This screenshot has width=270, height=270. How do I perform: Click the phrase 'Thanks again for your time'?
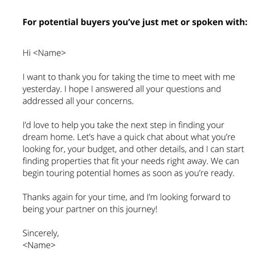[x=75, y=197]
